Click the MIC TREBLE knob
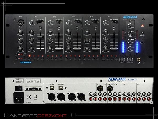 [21, 32]
